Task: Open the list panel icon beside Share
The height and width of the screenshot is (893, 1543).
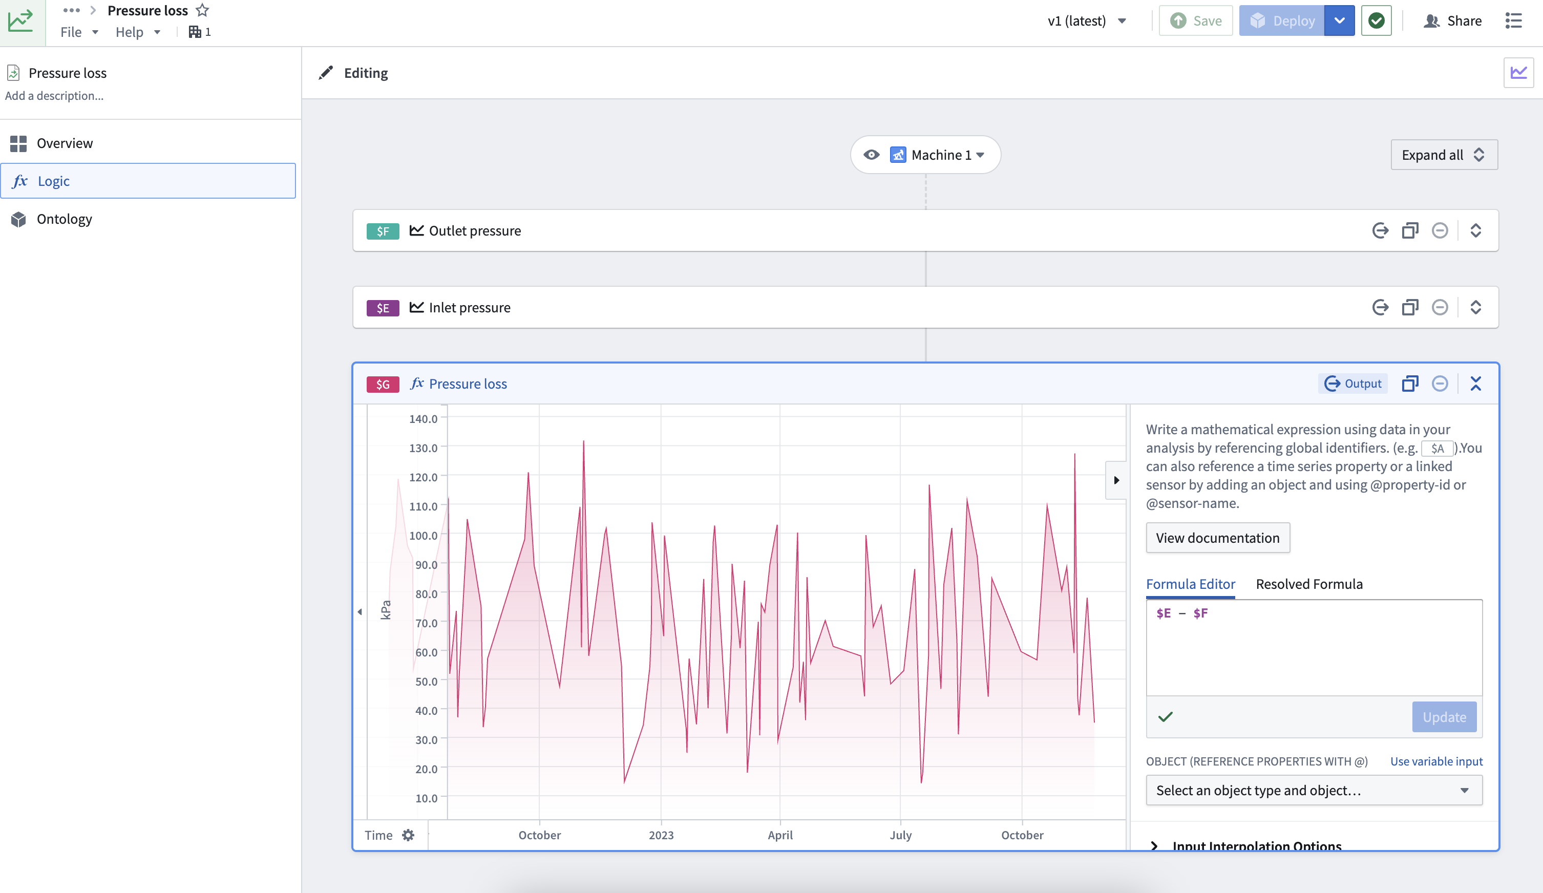Action: [1514, 21]
